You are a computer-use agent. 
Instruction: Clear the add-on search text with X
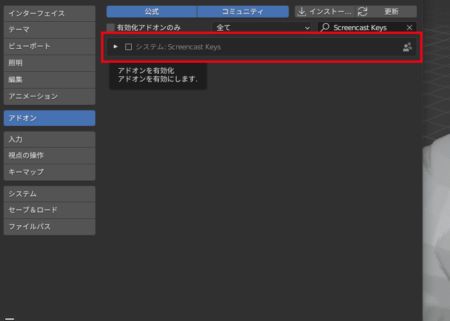coord(410,28)
